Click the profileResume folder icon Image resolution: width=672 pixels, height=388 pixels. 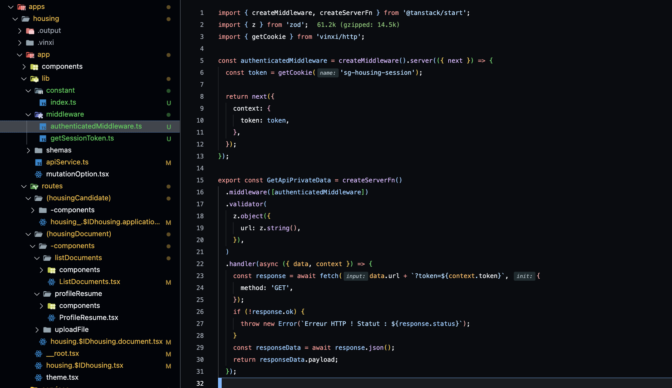coord(47,294)
